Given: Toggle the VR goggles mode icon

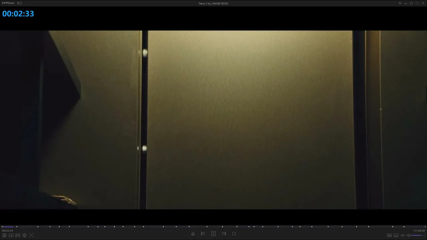Looking at the screenshot, I should 18,235.
